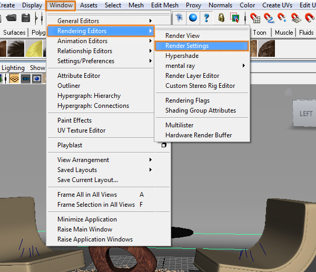316x272 pixels.
Task: Open the Normals menu
Action: click(x=220, y=5)
